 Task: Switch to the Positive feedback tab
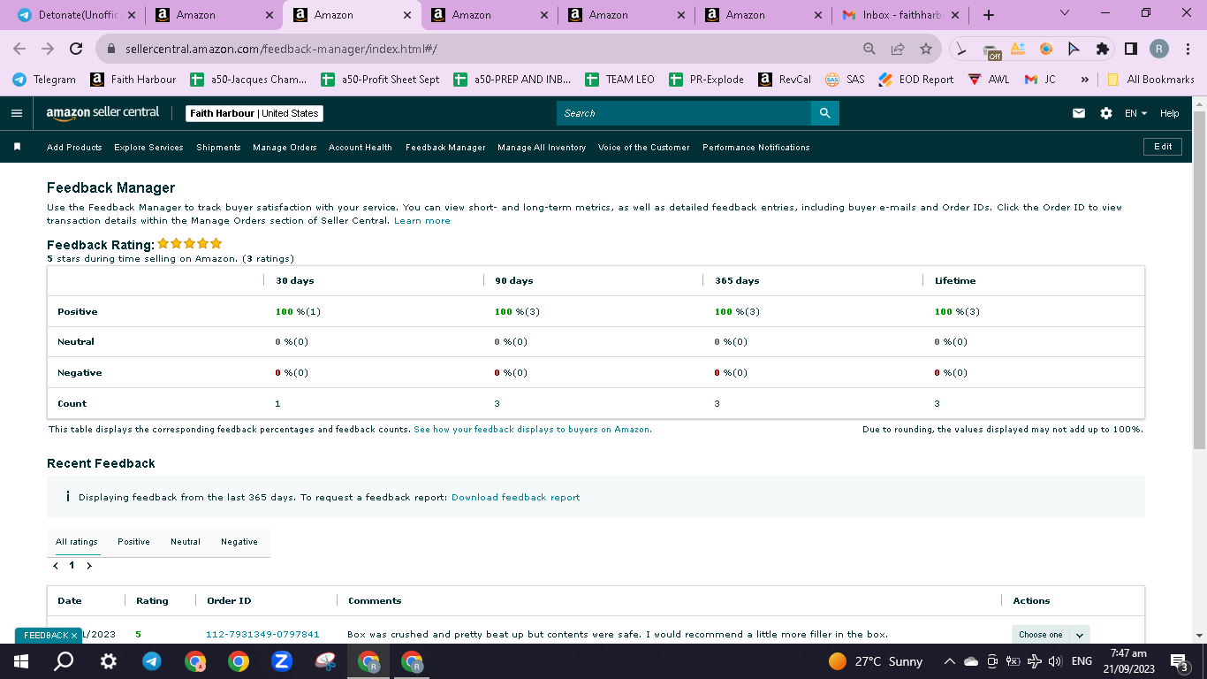[133, 542]
